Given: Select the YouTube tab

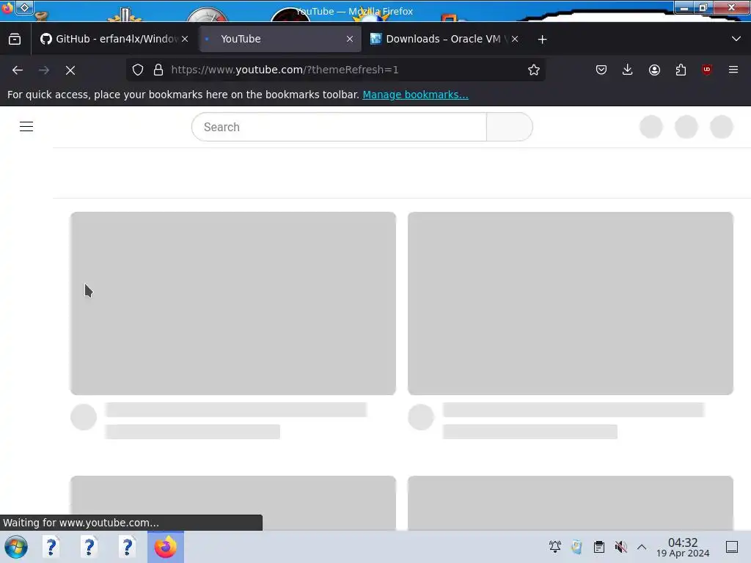Looking at the screenshot, I should tap(280, 39).
